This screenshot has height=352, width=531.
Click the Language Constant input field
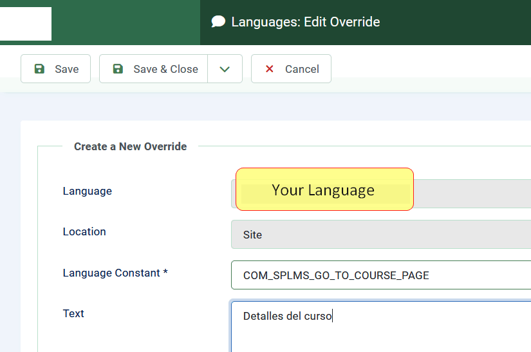pos(380,275)
